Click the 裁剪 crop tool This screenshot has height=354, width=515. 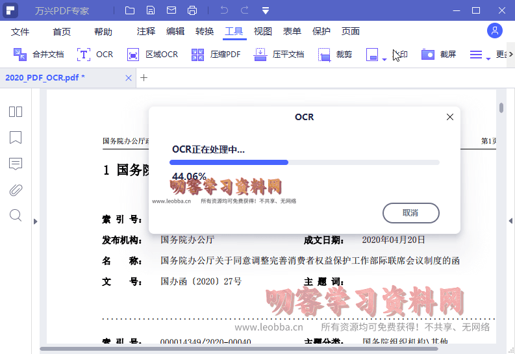(324, 55)
